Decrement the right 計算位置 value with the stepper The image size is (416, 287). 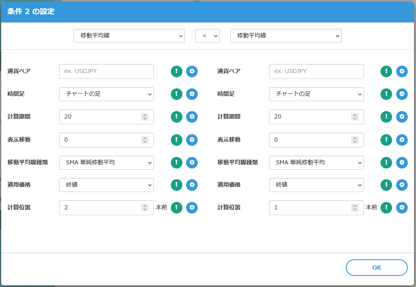(354, 209)
